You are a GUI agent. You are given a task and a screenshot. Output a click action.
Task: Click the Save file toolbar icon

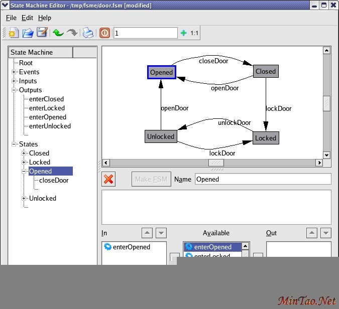(42, 33)
